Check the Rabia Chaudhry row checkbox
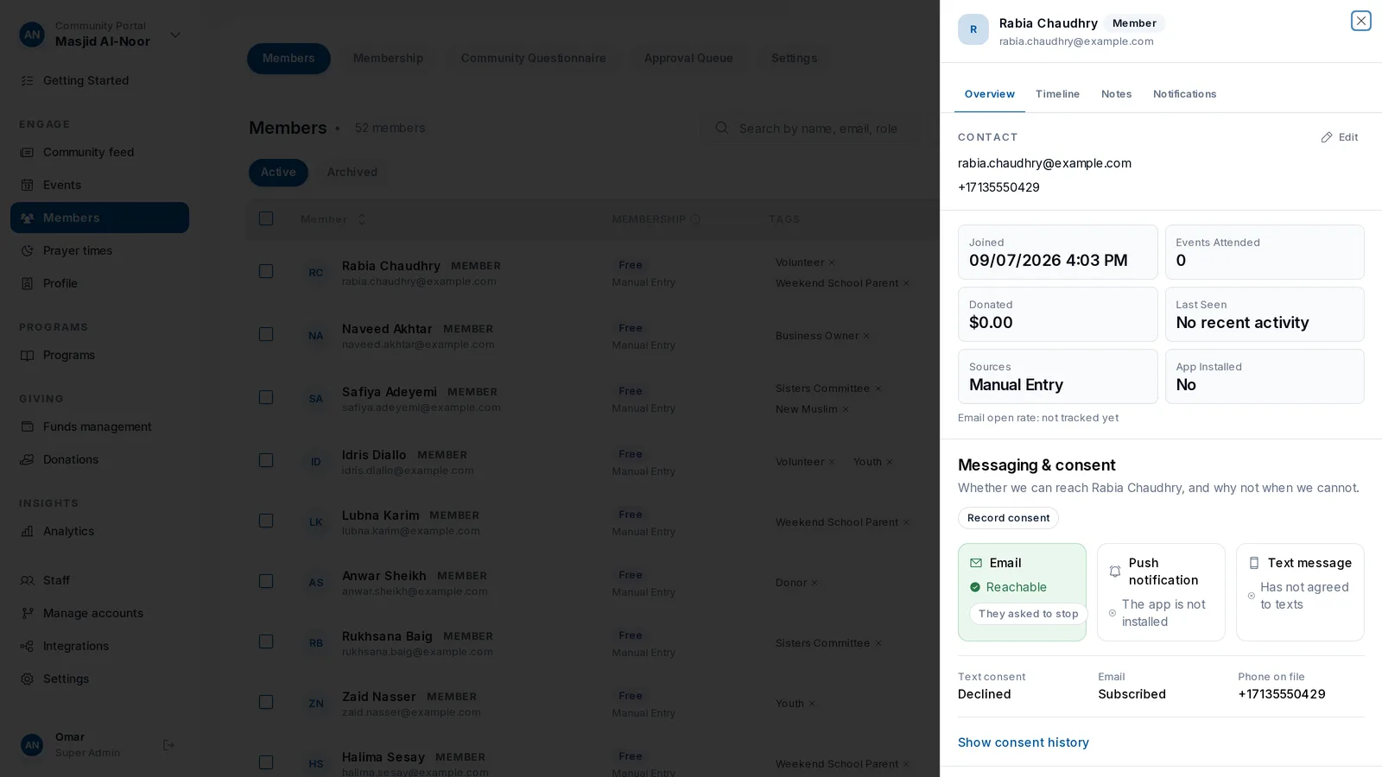 pos(266,271)
